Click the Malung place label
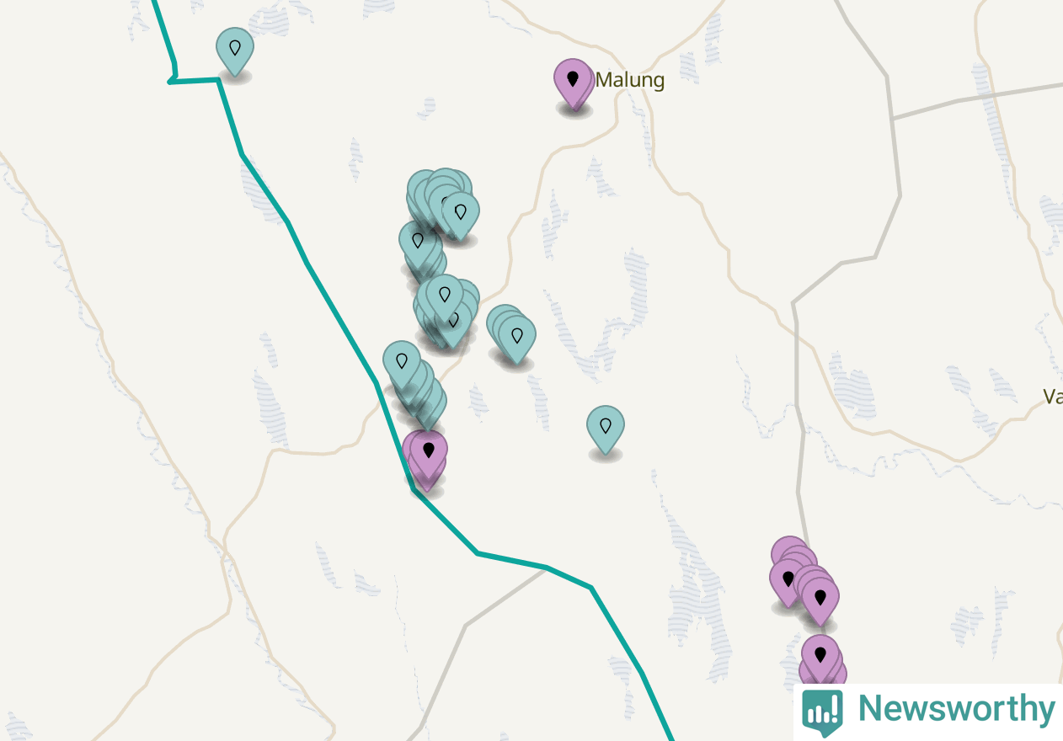The image size is (1063, 741). (x=630, y=82)
